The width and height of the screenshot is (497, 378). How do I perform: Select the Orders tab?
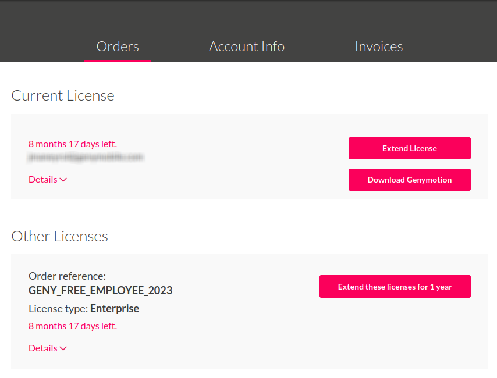pos(118,47)
